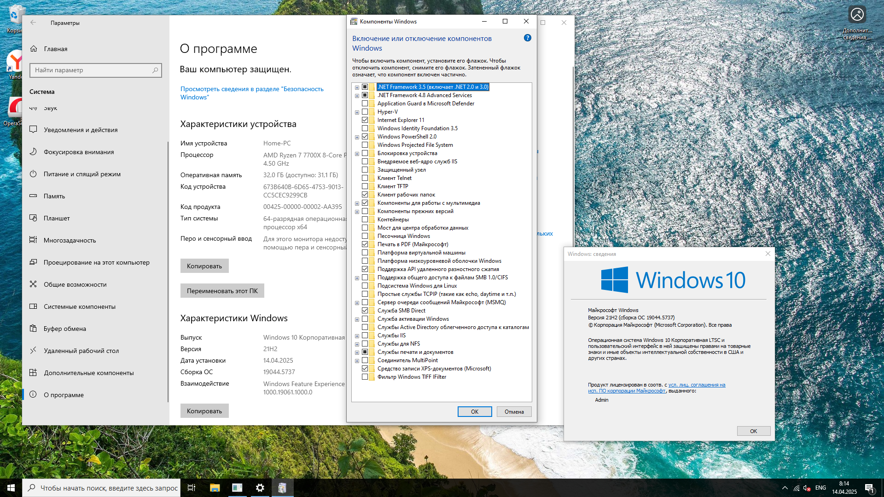Viewport: 884px width, 497px height.
Task: Open Home icon in Settings sidebar
Action: click(x=34, y=49)
